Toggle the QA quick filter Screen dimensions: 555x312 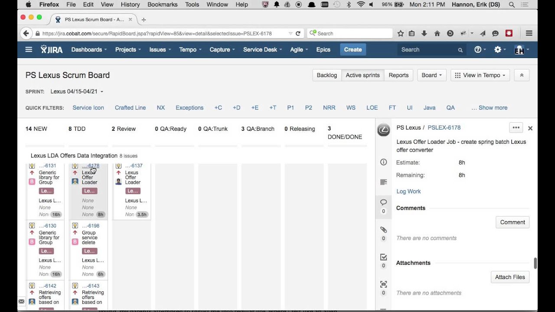click(x=451, y=107)
